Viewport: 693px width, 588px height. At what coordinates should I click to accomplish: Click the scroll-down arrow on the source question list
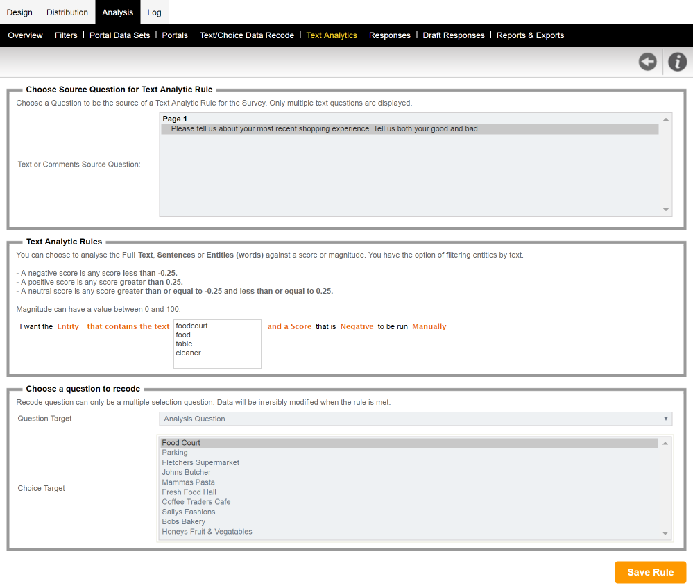pos(665,210)
